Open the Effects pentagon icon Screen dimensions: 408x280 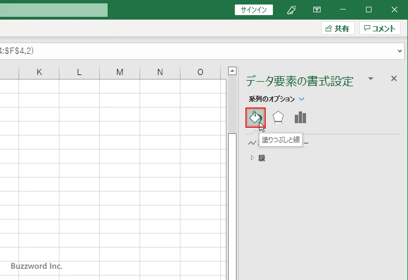tap(278, 118)
